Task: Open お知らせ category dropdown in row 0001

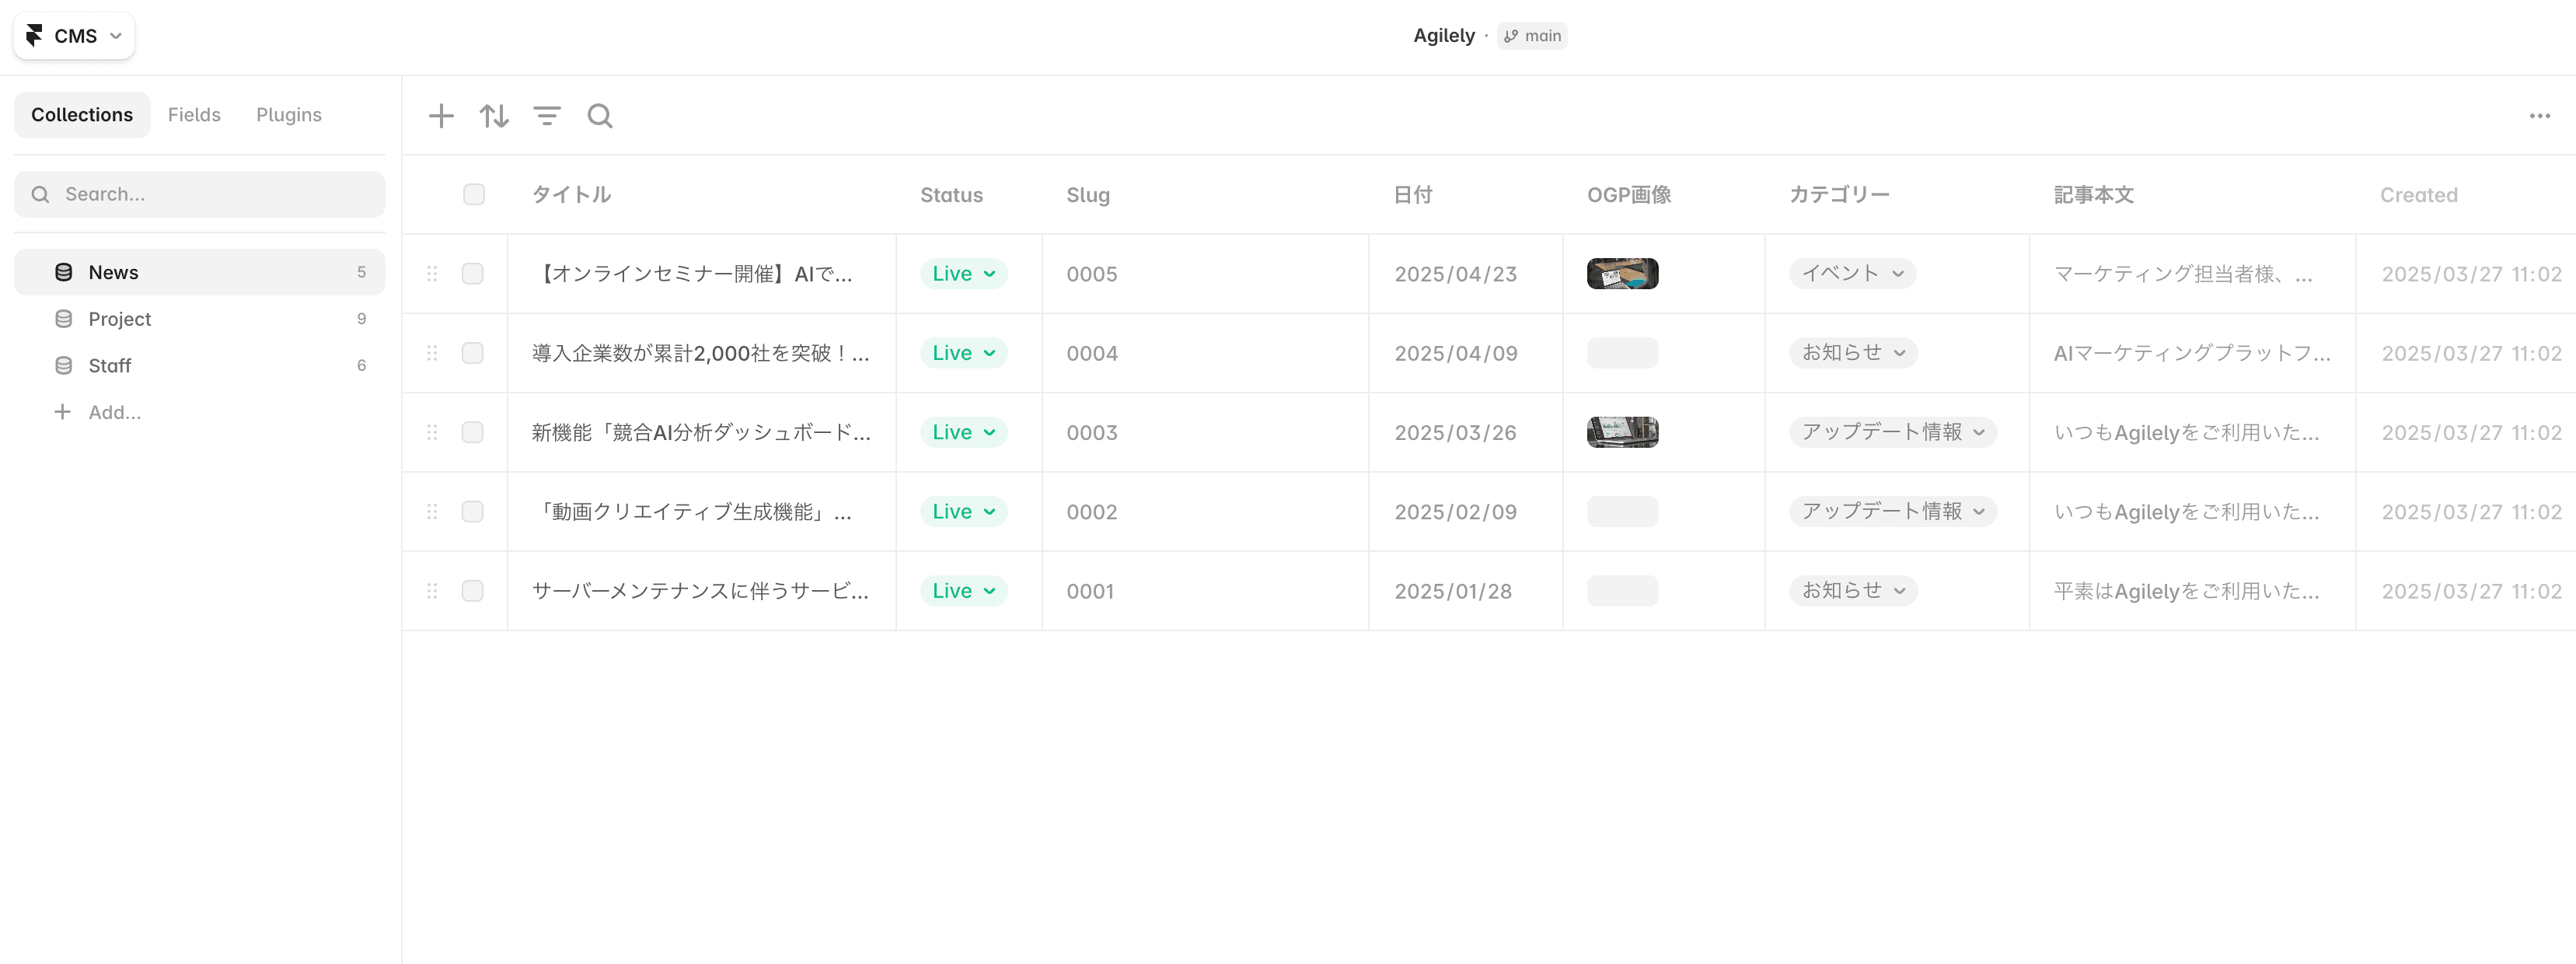Action: (1853, 591)
